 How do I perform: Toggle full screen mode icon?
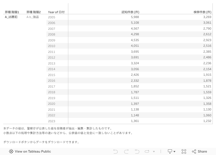[x=184, y=152]
